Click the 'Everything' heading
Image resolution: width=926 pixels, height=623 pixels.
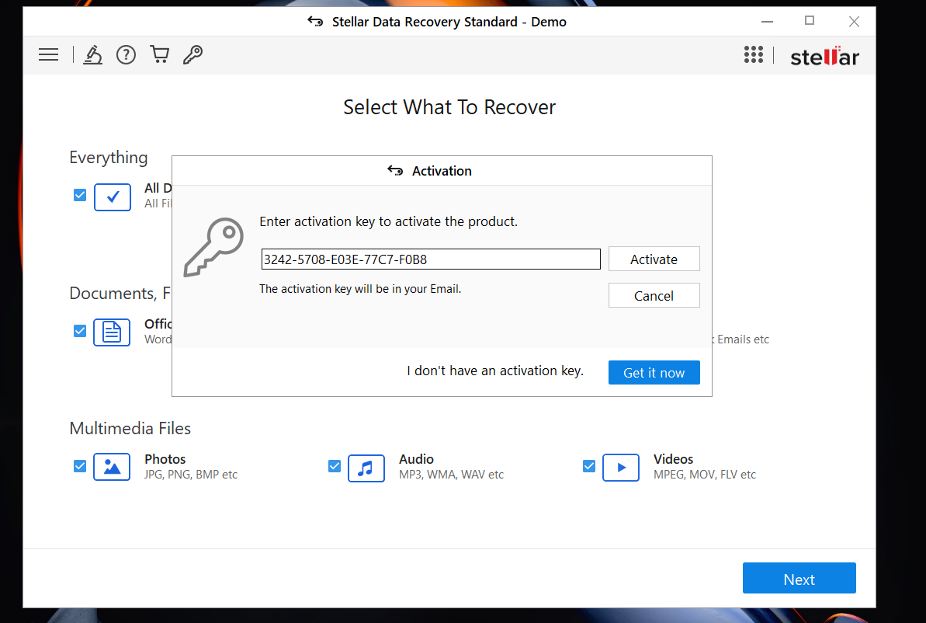[109, 158]
